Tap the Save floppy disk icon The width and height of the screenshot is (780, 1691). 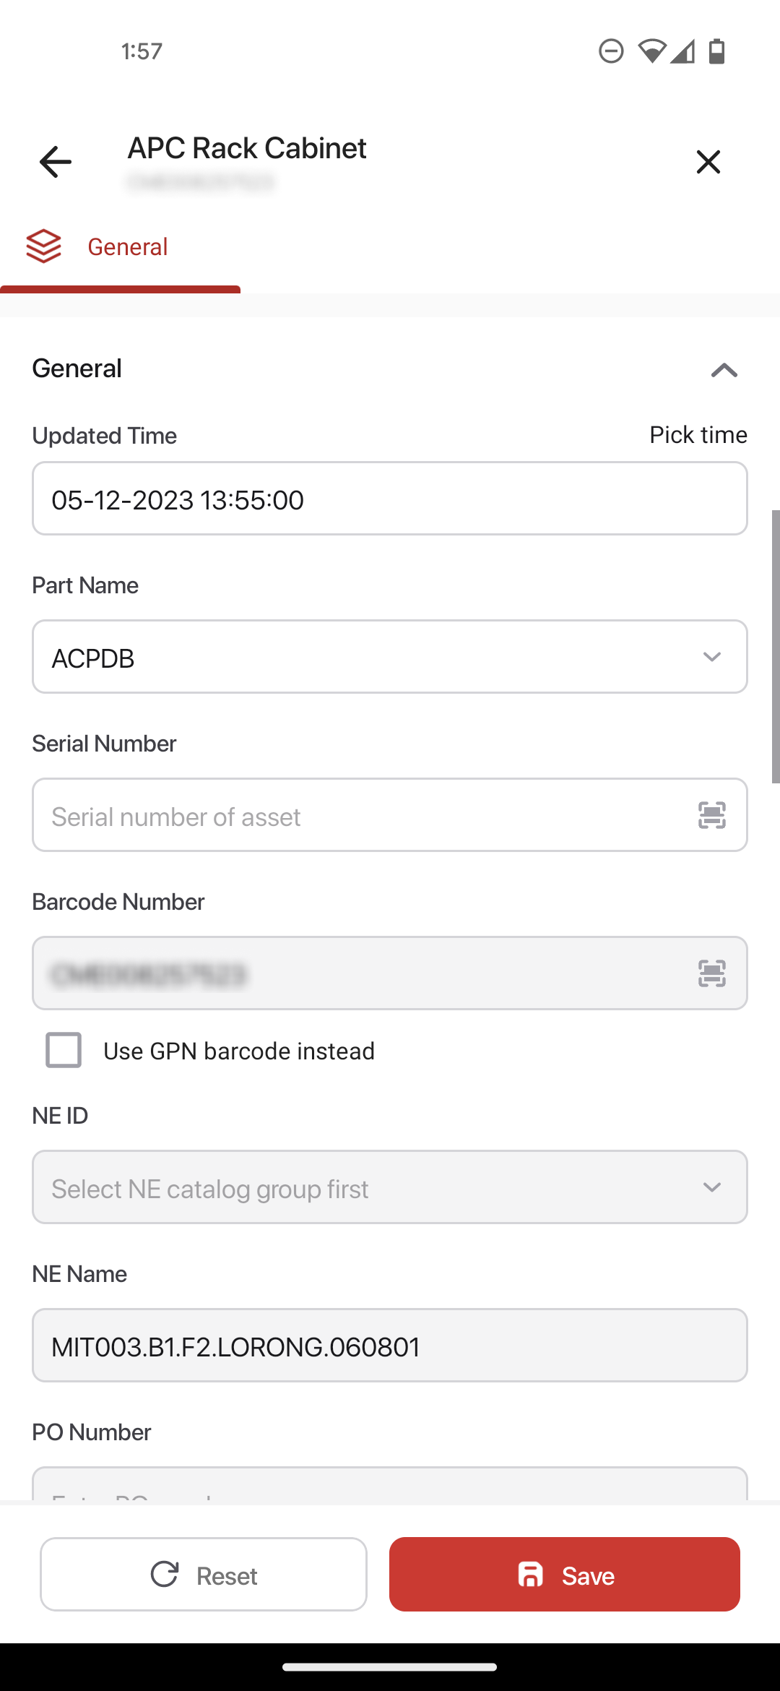[x=531, y=1574]
